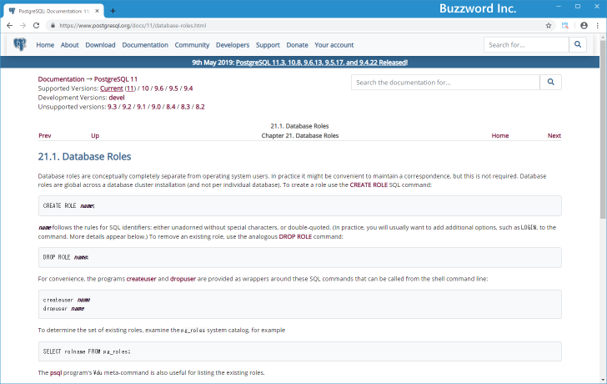Click the user profile avatar icon

click(x=584, y=26)
